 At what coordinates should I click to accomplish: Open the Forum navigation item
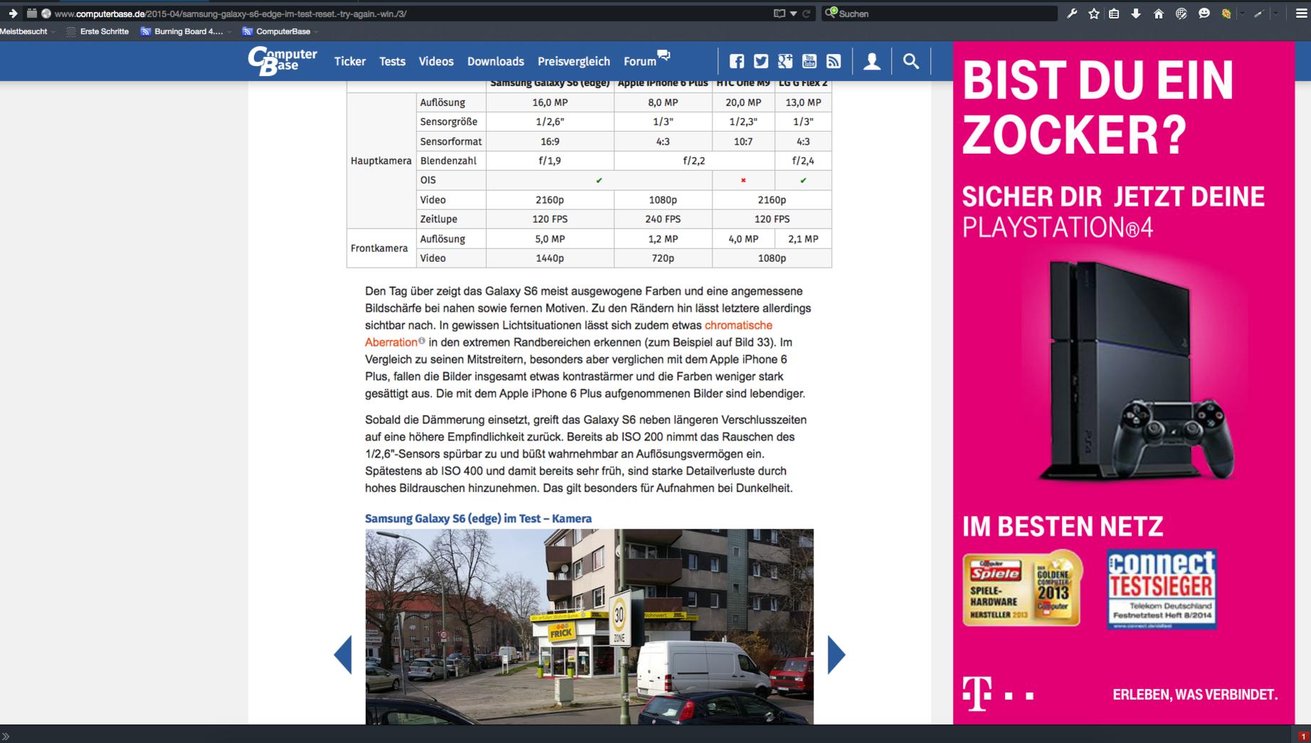pos(647,60)
